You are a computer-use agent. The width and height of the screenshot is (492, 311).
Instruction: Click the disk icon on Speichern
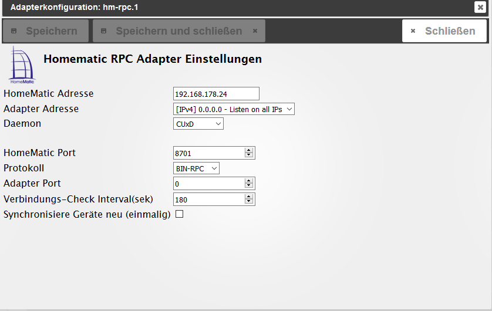coord(14,31)
